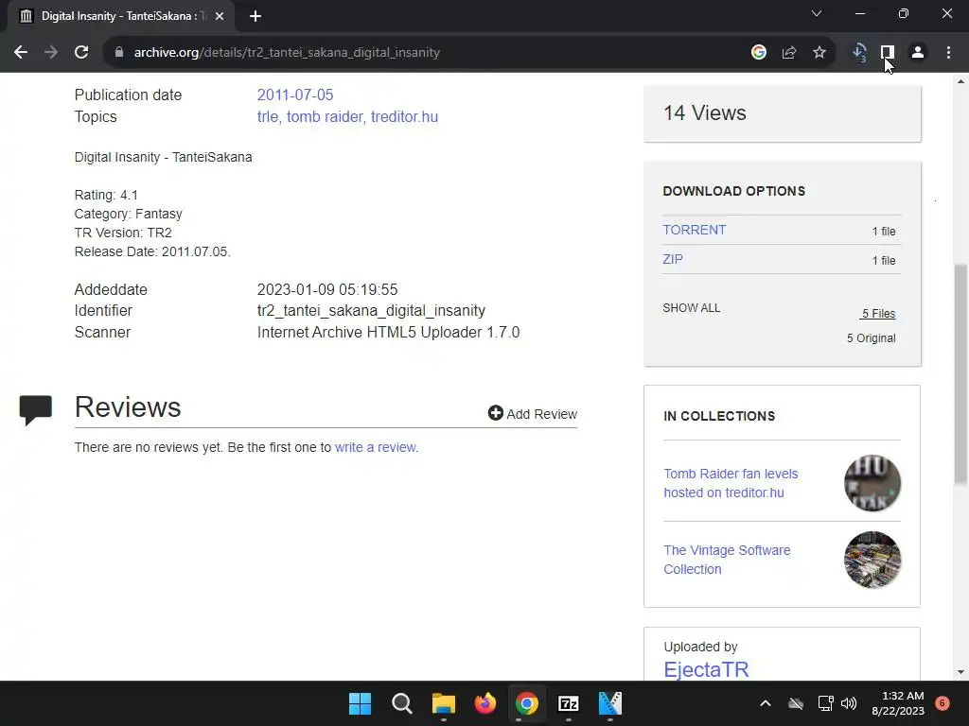
Task: Toggle the browser side panel
Action: tap(888, 53)
